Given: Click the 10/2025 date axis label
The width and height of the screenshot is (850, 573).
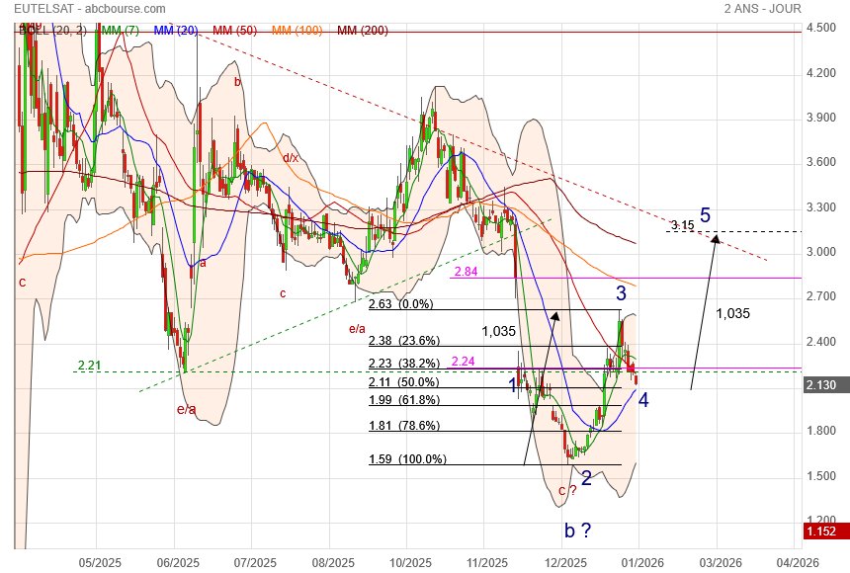Looking at the screenshot, I should pos(410,563).
